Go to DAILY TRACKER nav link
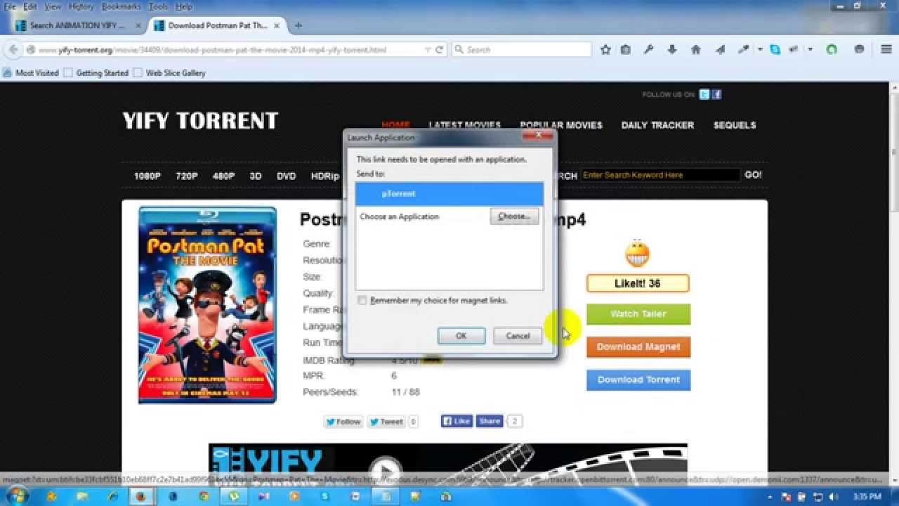 (657, 125)
